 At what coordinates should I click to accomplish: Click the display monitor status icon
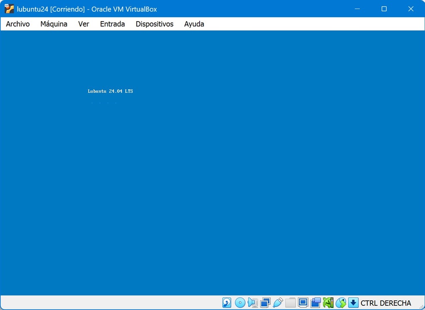point(303,303)
